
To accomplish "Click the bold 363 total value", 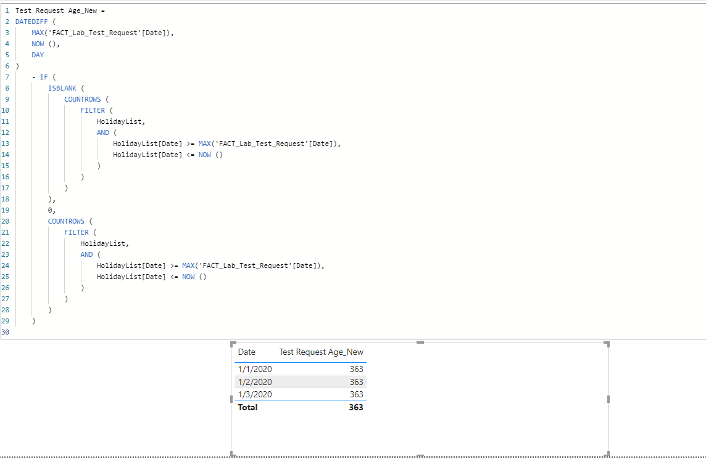I will coord(355,407).
